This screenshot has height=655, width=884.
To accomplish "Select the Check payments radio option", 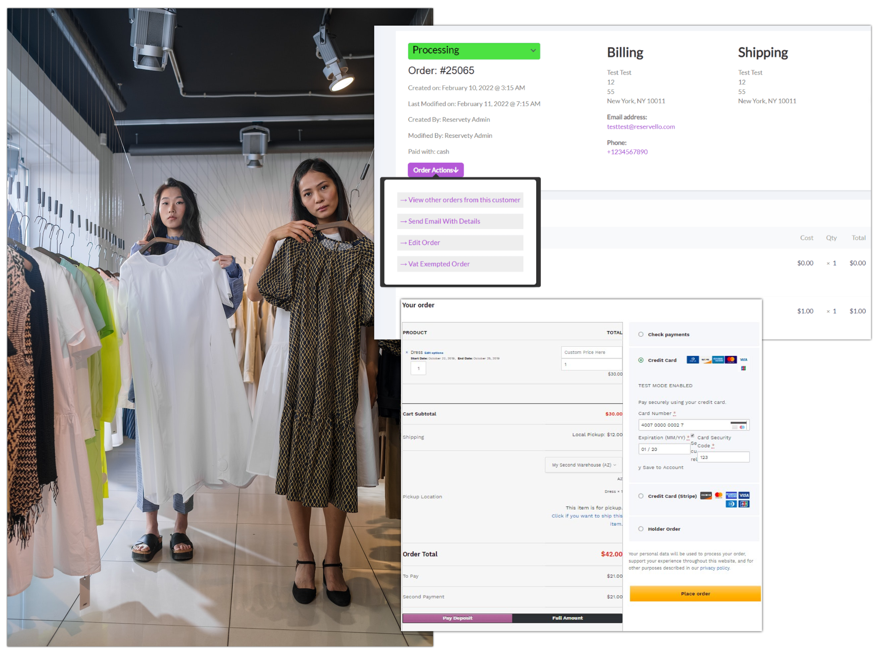I will pyautogui.click(x=641, y=334).
